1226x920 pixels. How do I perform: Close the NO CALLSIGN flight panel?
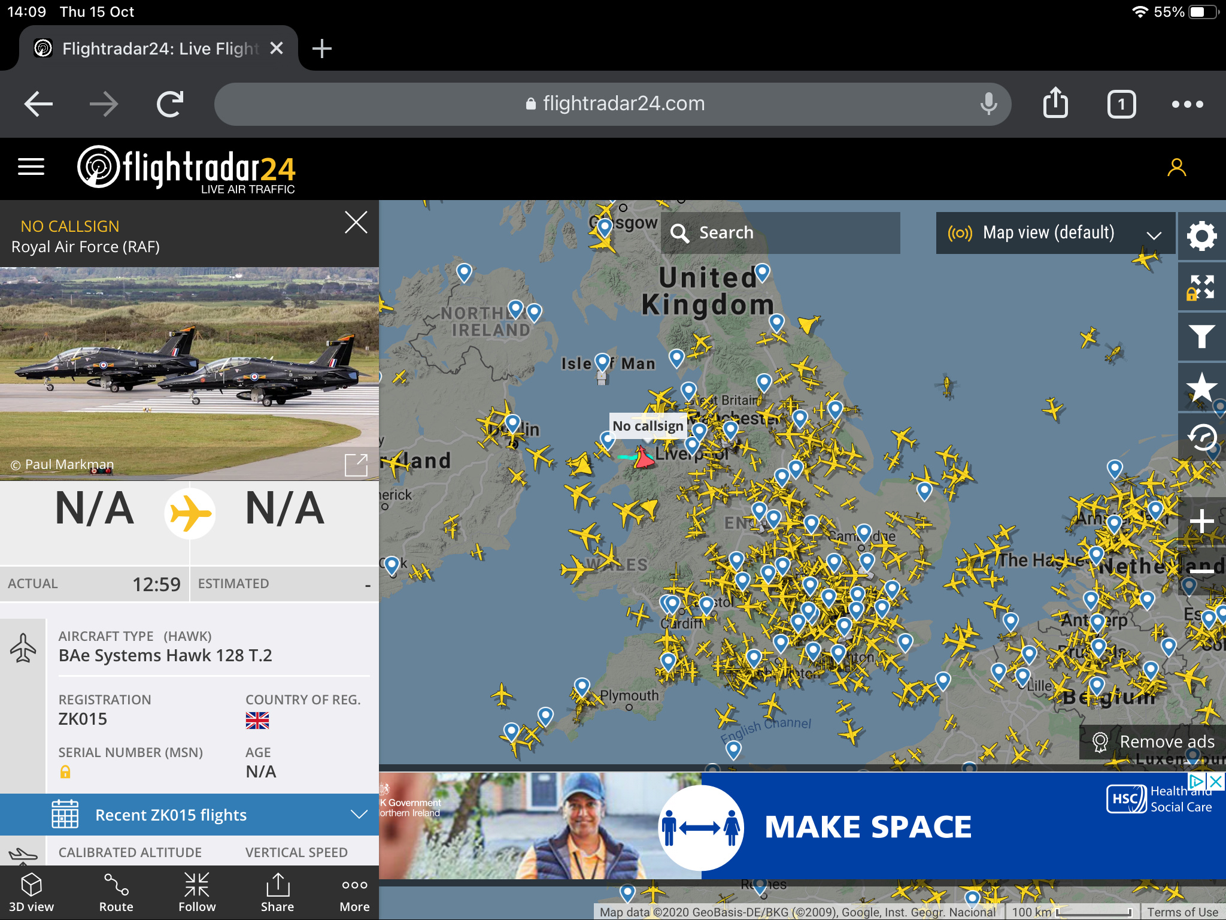tap(356, 223)
